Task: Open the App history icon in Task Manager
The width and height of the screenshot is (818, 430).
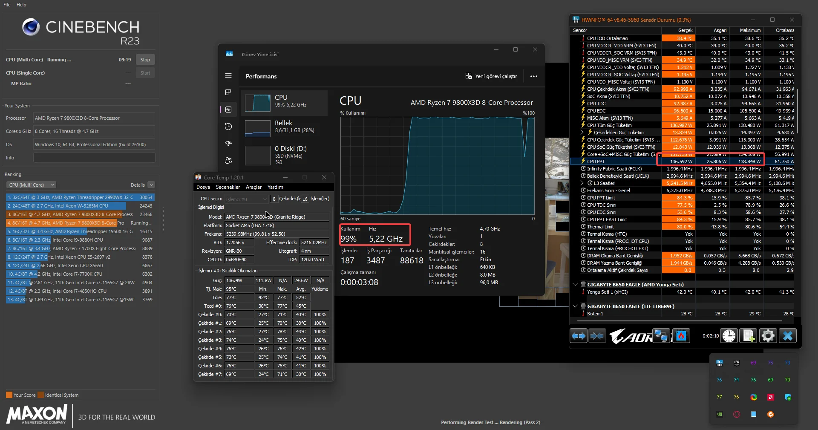Action: click(228, 127)
